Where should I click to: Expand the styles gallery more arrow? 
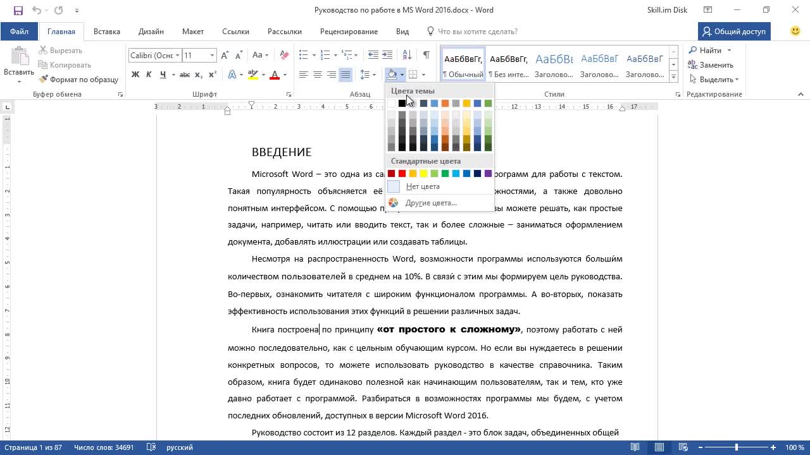point(673,77)
